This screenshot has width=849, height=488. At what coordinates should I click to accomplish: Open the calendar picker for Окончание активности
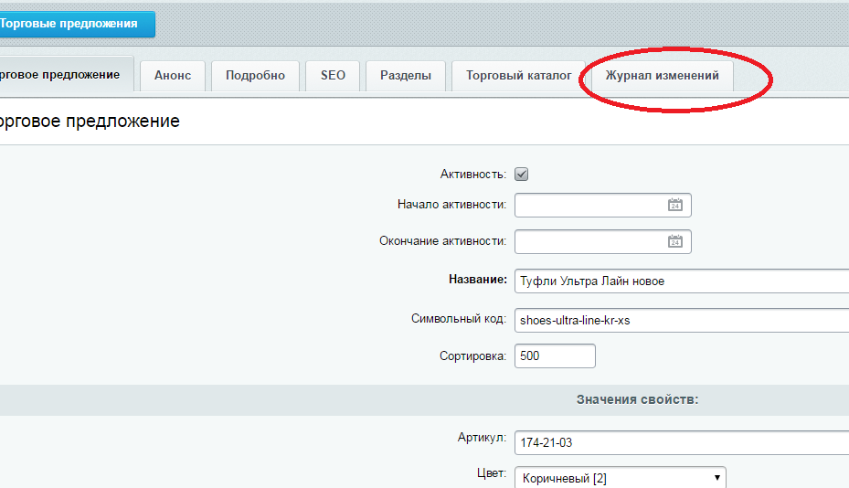coord(675,242)
